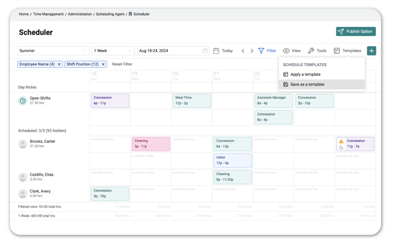Click the Brooks, Carter name
The width and height of the screenshot is (396, 252).
43,142
